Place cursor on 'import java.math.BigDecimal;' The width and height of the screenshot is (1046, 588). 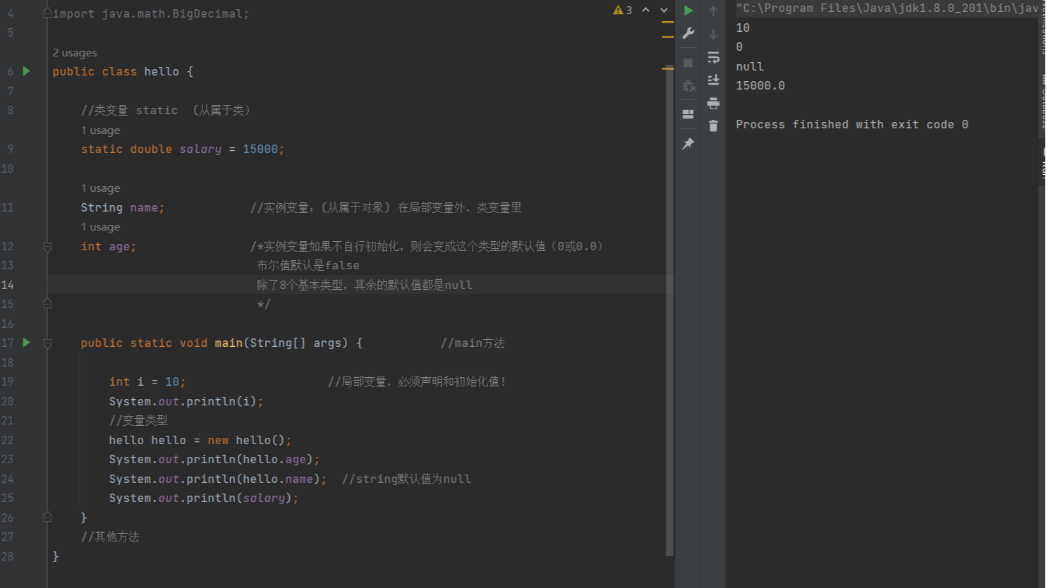(151, 13)
